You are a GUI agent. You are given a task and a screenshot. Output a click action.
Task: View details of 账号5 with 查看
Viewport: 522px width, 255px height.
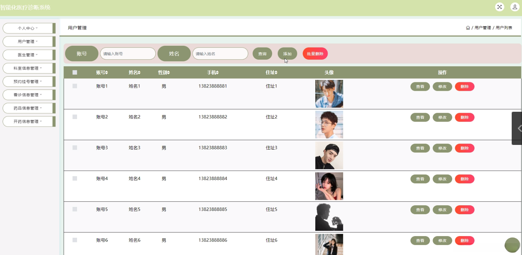tap(420, 210)
